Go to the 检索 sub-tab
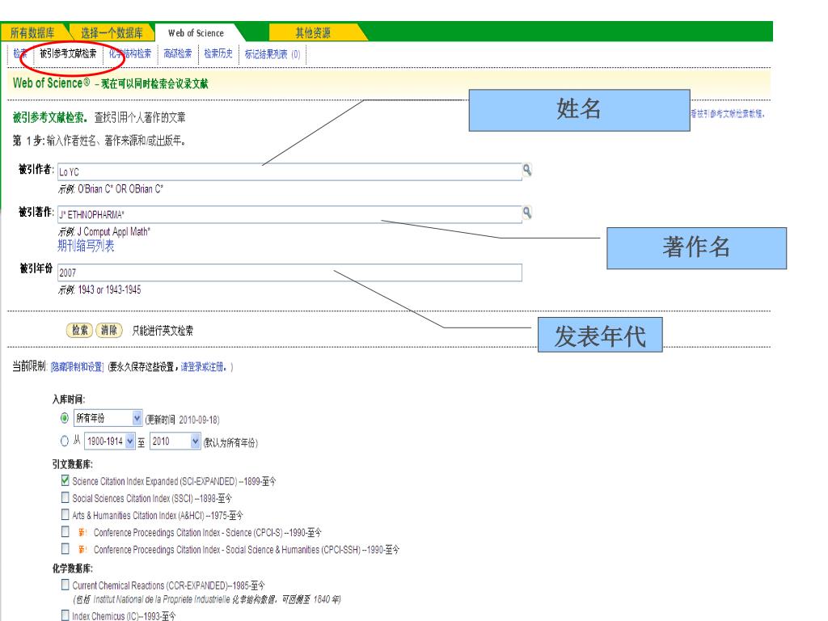The width and height of the screenshot is (828, 621). (x=20, y=53)
